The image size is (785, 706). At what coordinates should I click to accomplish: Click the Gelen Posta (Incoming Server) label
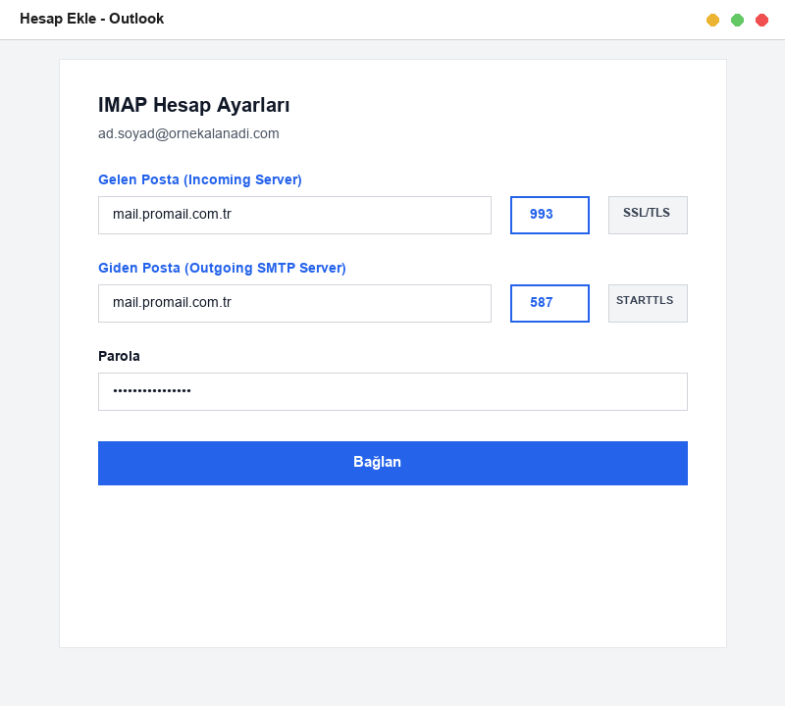pyautogui.click(x=200, y=179)
